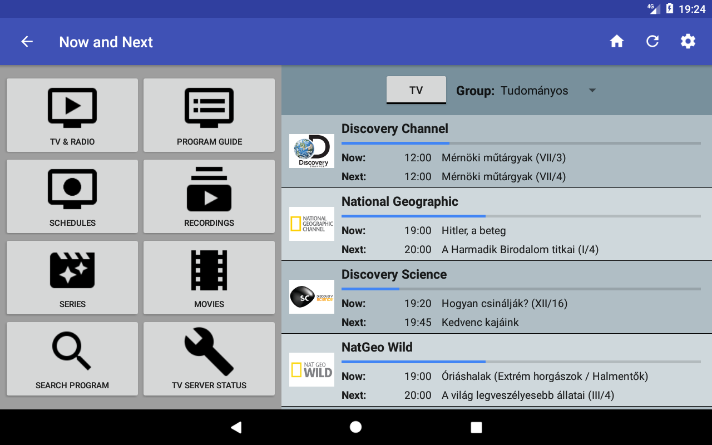Click NatGeo Wild progress bar
Screen dimensions: 712x445
521,362
